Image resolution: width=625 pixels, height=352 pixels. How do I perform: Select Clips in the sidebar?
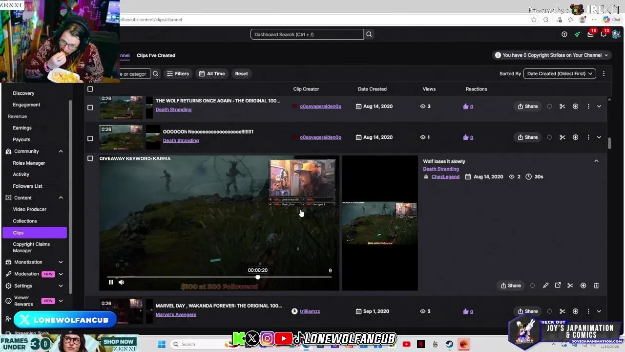click(34, 233)
